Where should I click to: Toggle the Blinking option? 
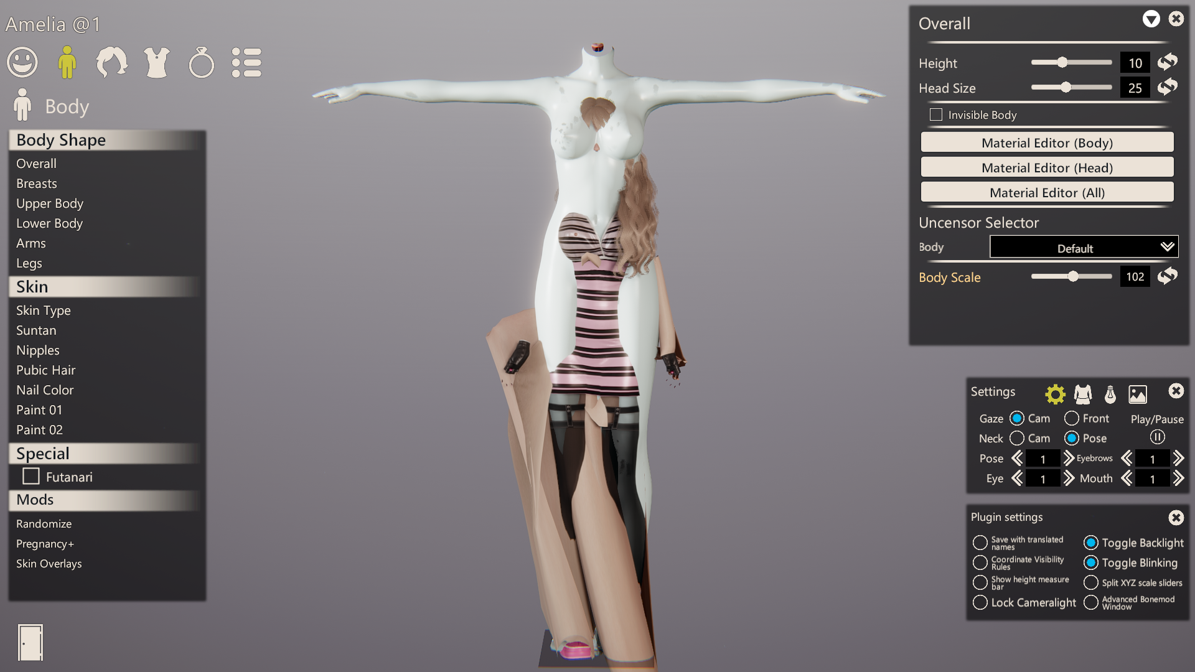coord(1091,562)
